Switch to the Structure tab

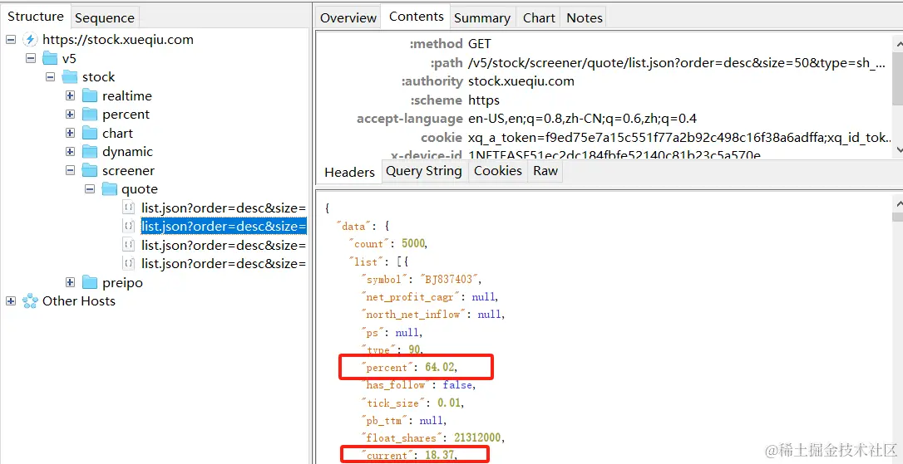coord(35,17)
